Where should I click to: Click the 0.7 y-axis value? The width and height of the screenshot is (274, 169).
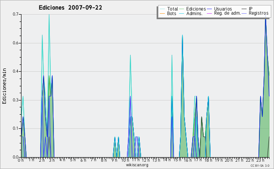pos(16,14)
